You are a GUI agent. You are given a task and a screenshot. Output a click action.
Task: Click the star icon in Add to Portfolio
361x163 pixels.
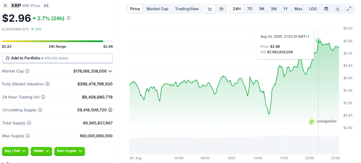click(x=8, y=58)
